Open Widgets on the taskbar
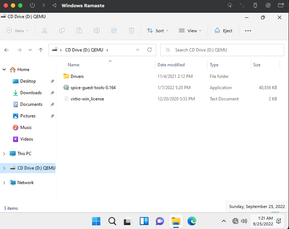 144,221
